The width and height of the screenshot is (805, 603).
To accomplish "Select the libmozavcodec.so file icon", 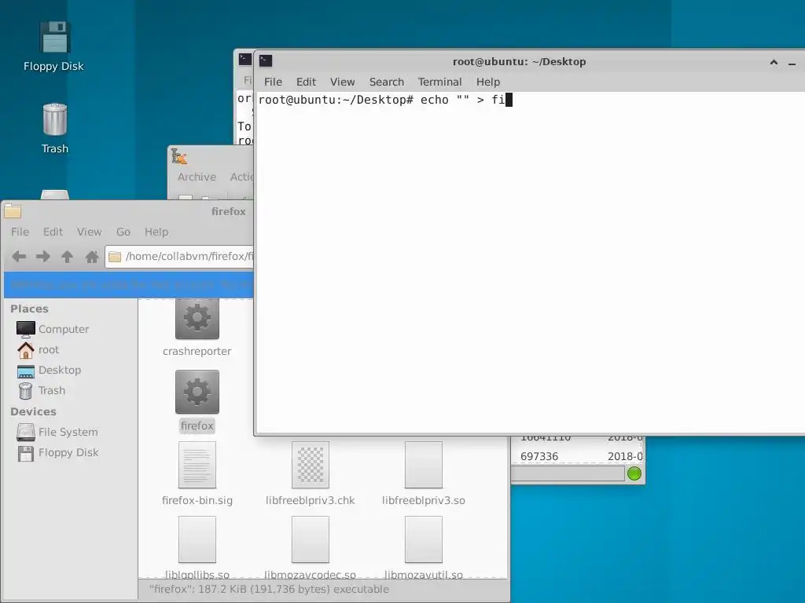I will pos(310,539).
